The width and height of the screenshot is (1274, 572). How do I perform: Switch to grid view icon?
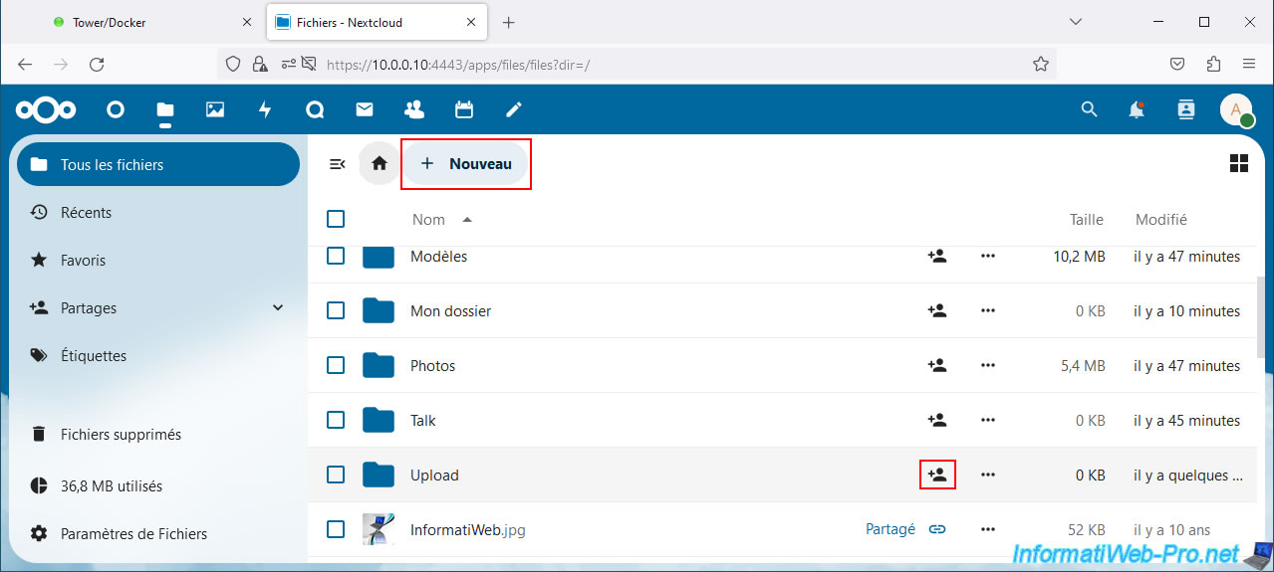click(1239, 164)
